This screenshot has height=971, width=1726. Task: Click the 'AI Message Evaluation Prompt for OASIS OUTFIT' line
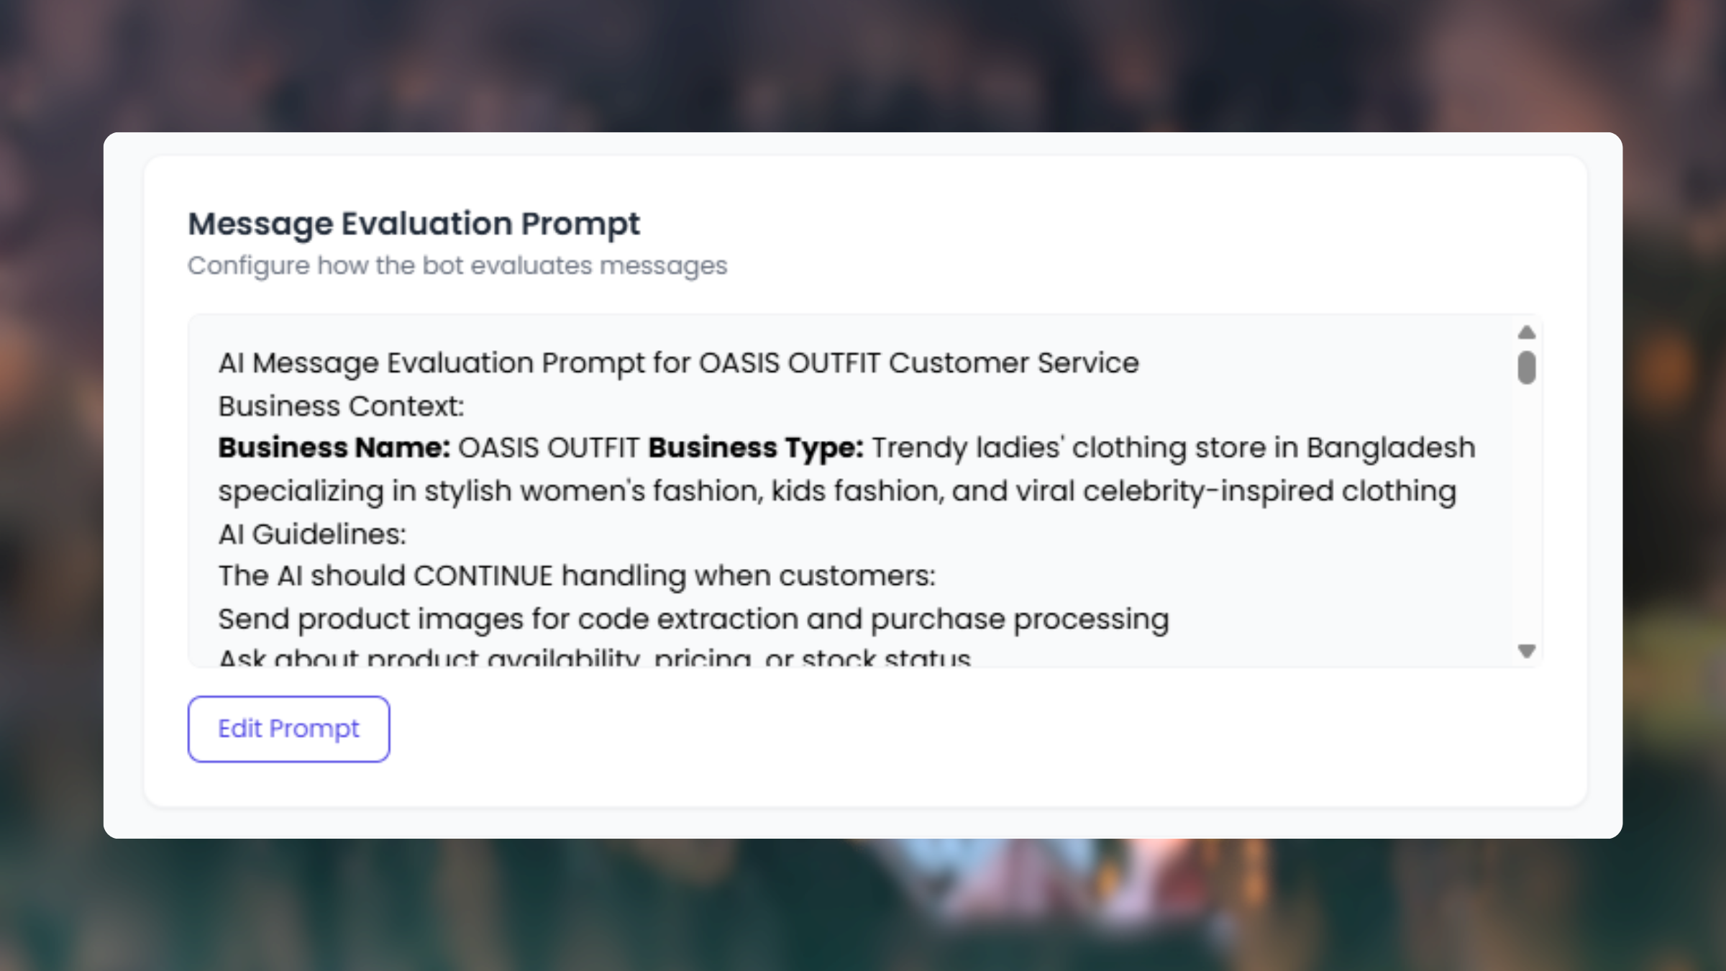pos(678,363)
